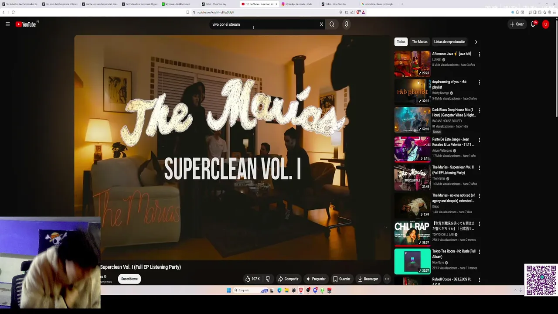Select 'Listas de reproducción' filter chip
The height and width of the screenshot is (314, 558).
pos(449,42)
